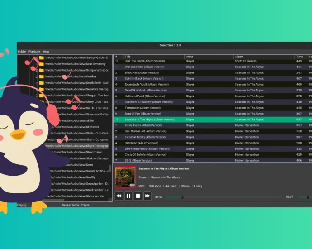The image size is (312, 249).
Task: Select the Skillet folder
Action: [76, 121]
